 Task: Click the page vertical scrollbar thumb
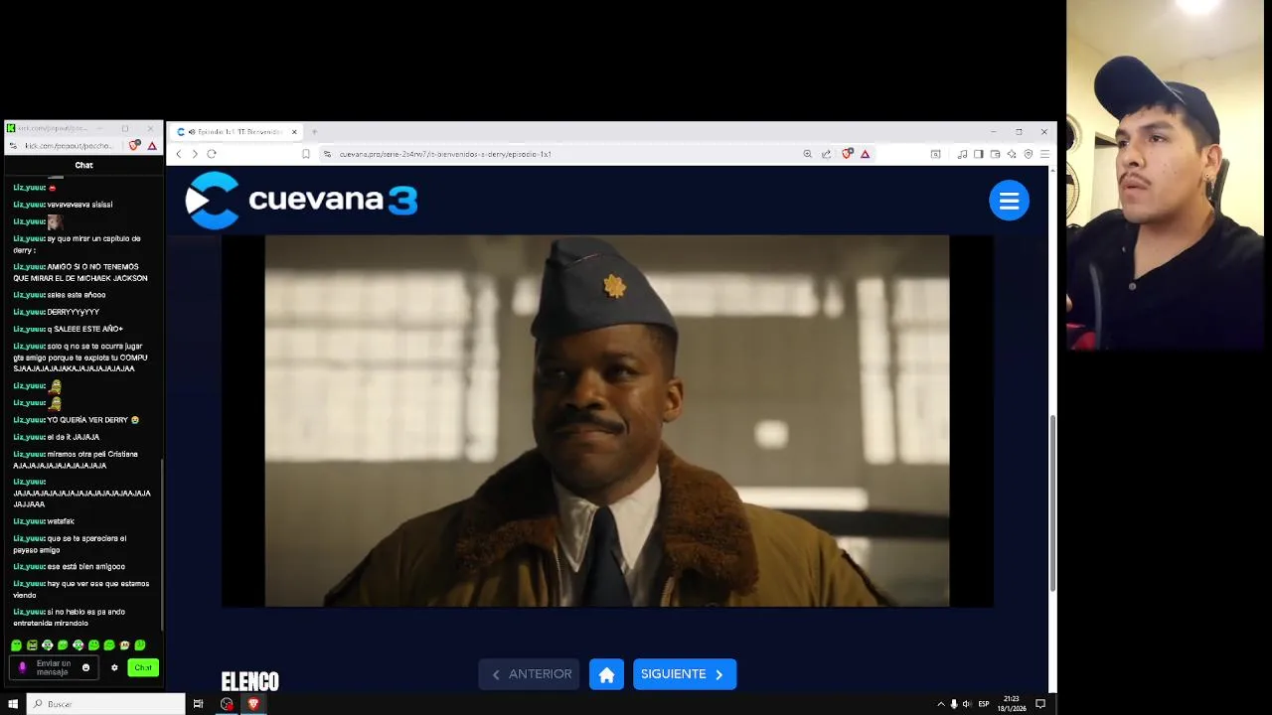[x=1052, y=501]
